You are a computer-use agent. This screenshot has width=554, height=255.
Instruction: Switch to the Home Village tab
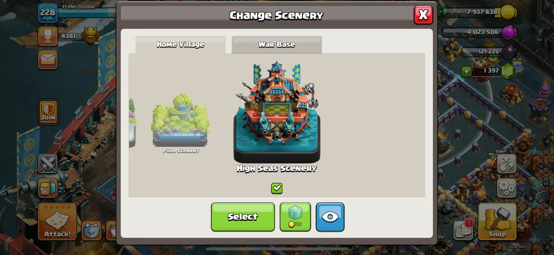pos(180,45)
